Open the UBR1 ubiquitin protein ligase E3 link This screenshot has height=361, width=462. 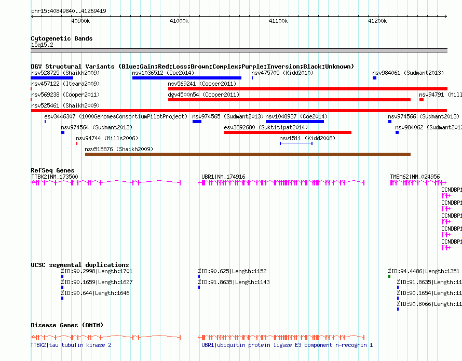click(x=287, y=345)
